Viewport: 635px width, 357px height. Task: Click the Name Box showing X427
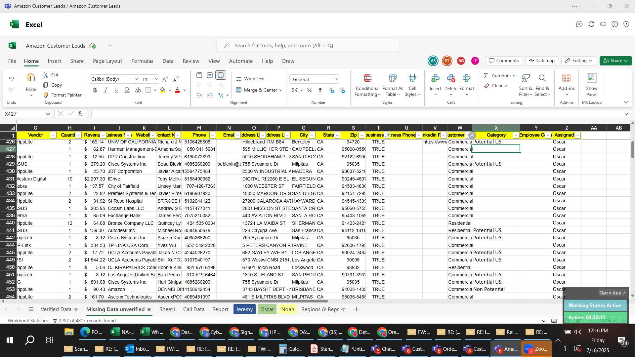pyautogui.click(x=27, y=114)
